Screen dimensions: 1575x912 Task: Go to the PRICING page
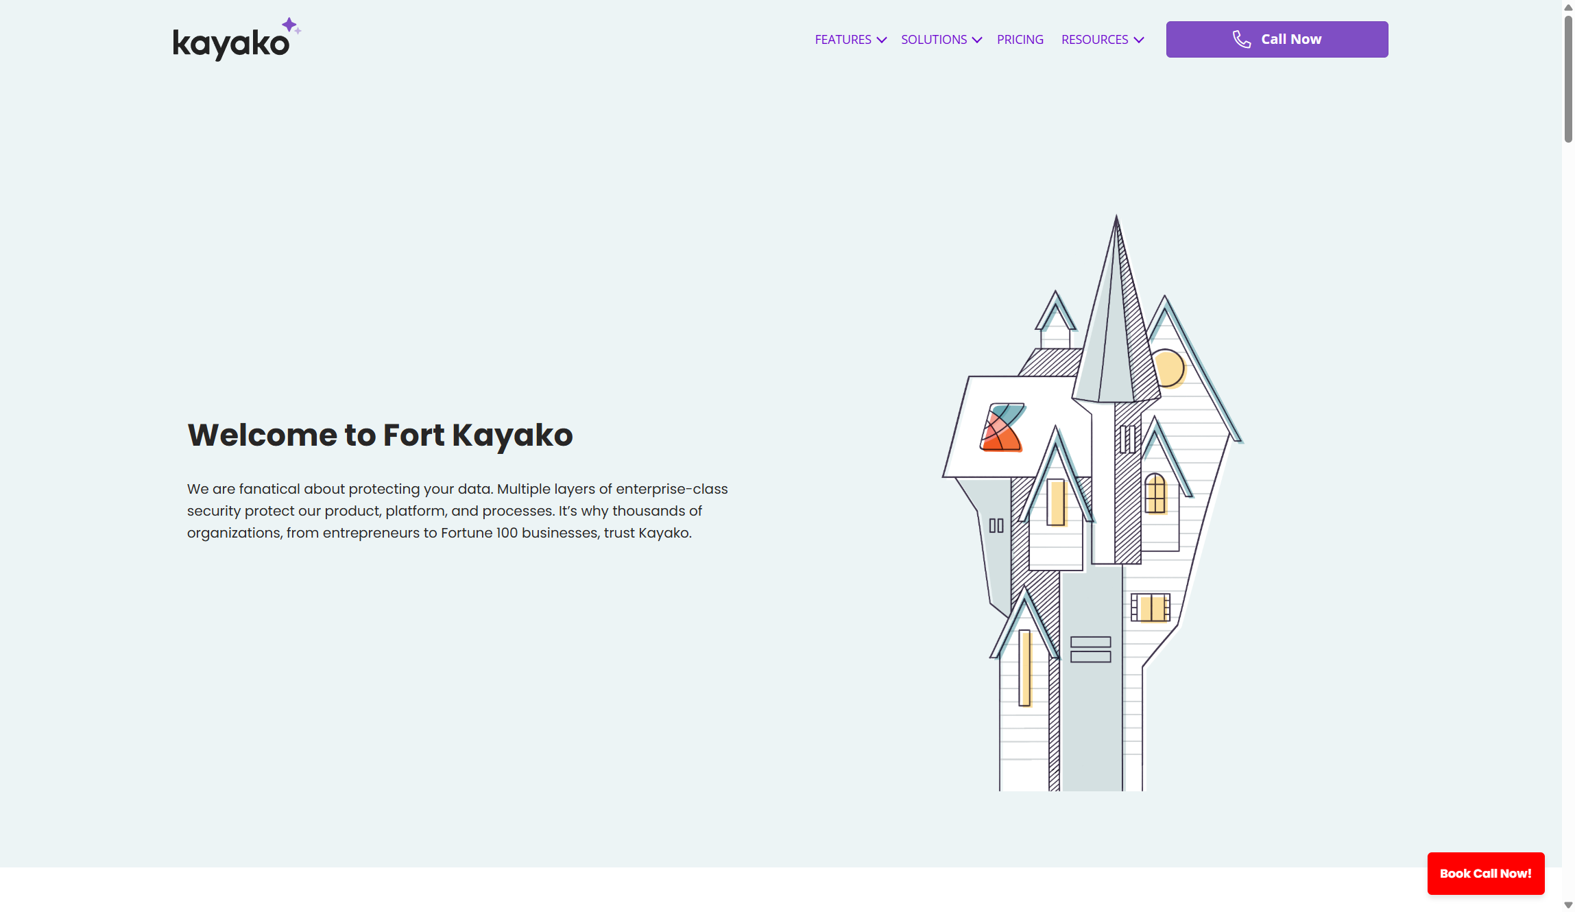(x=1020, y=40)
